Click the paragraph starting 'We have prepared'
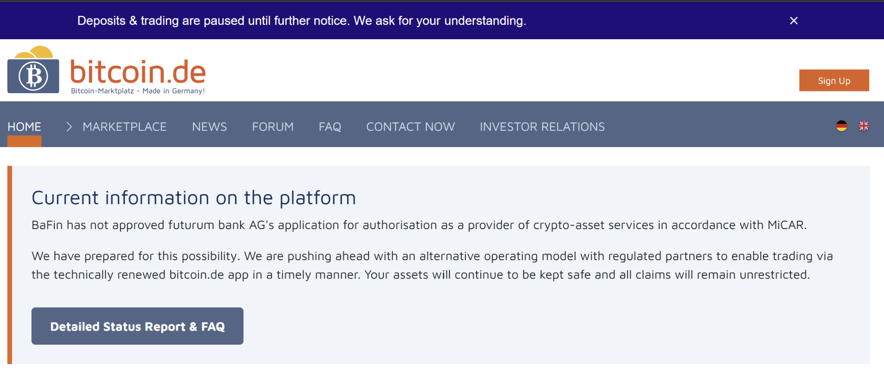This screenshot has height=374, width=884. pos(432,265)
